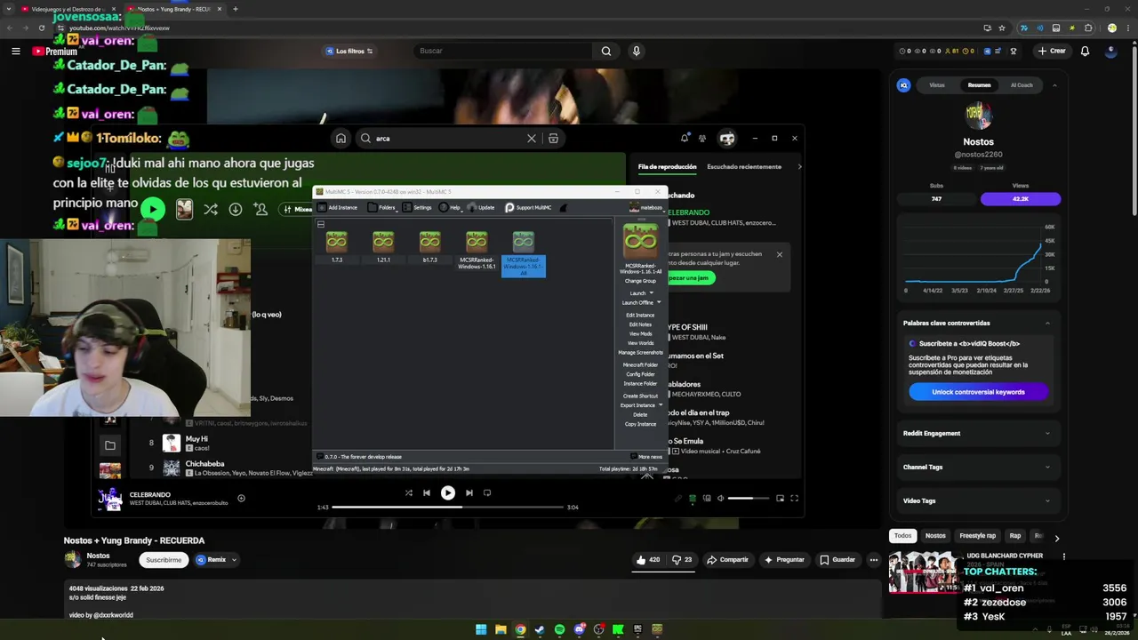Skip to next track in Spotify

469,492
